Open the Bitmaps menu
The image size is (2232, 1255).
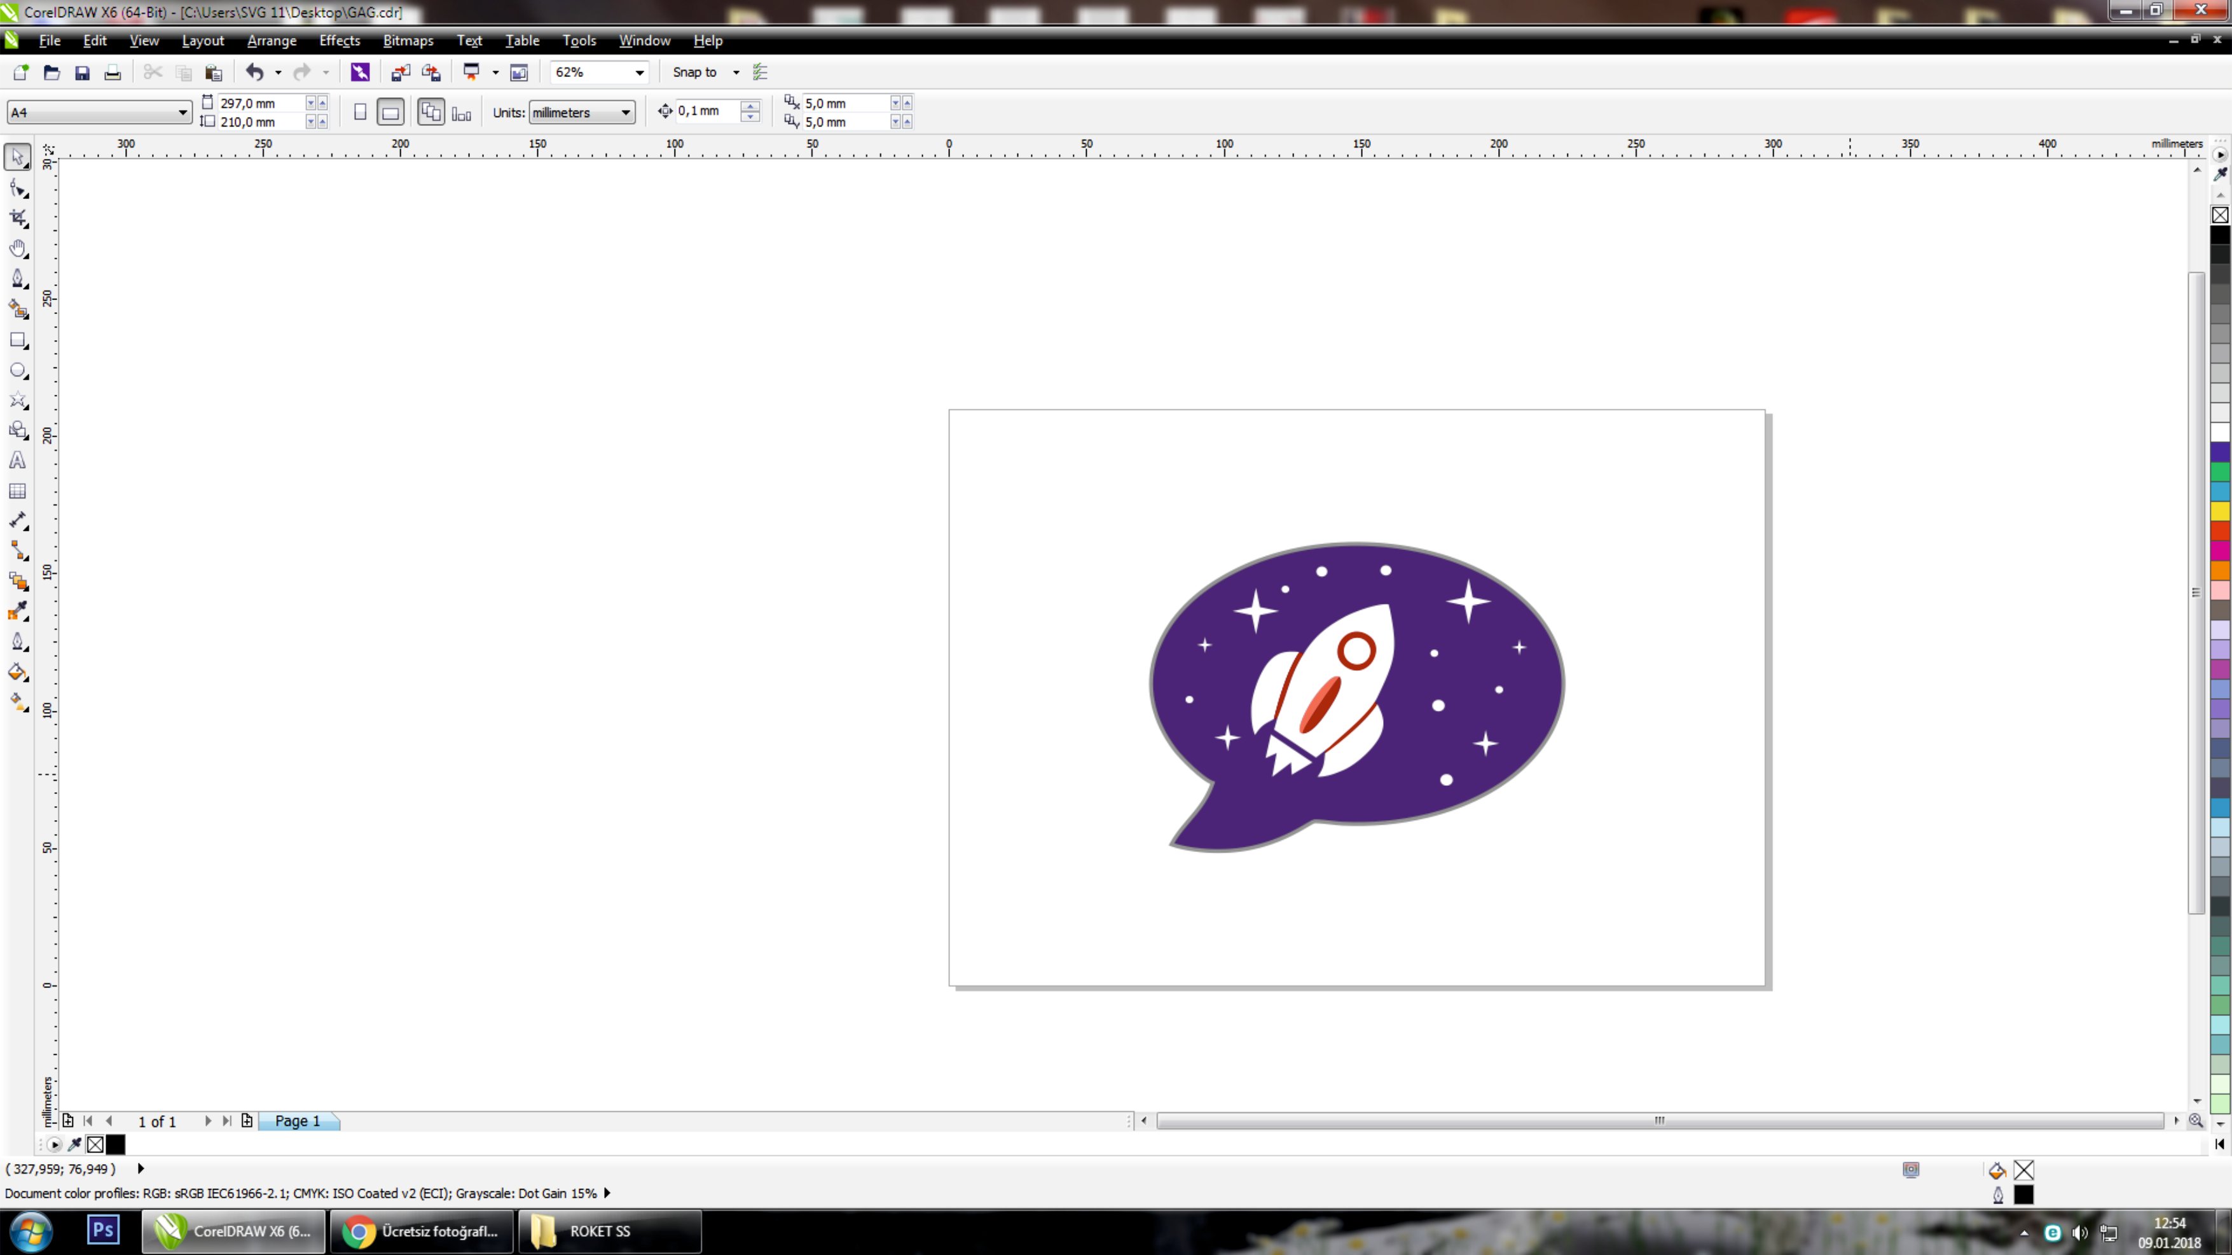[x=408, y=41]
